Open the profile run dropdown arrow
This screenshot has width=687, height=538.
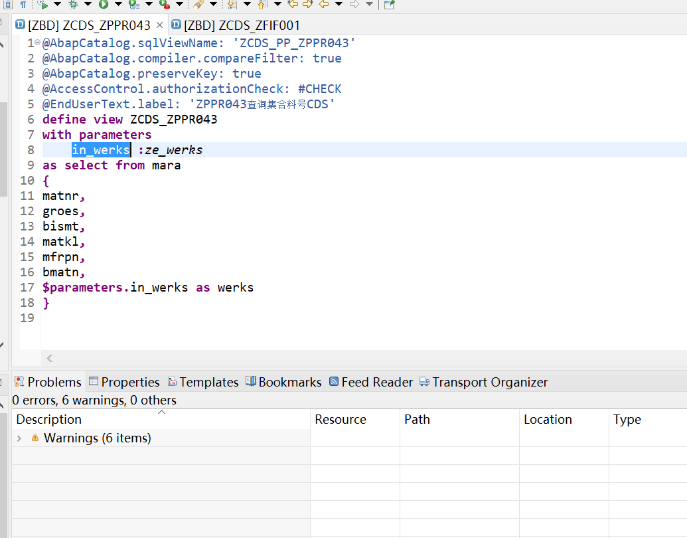[x=57, y=5]
